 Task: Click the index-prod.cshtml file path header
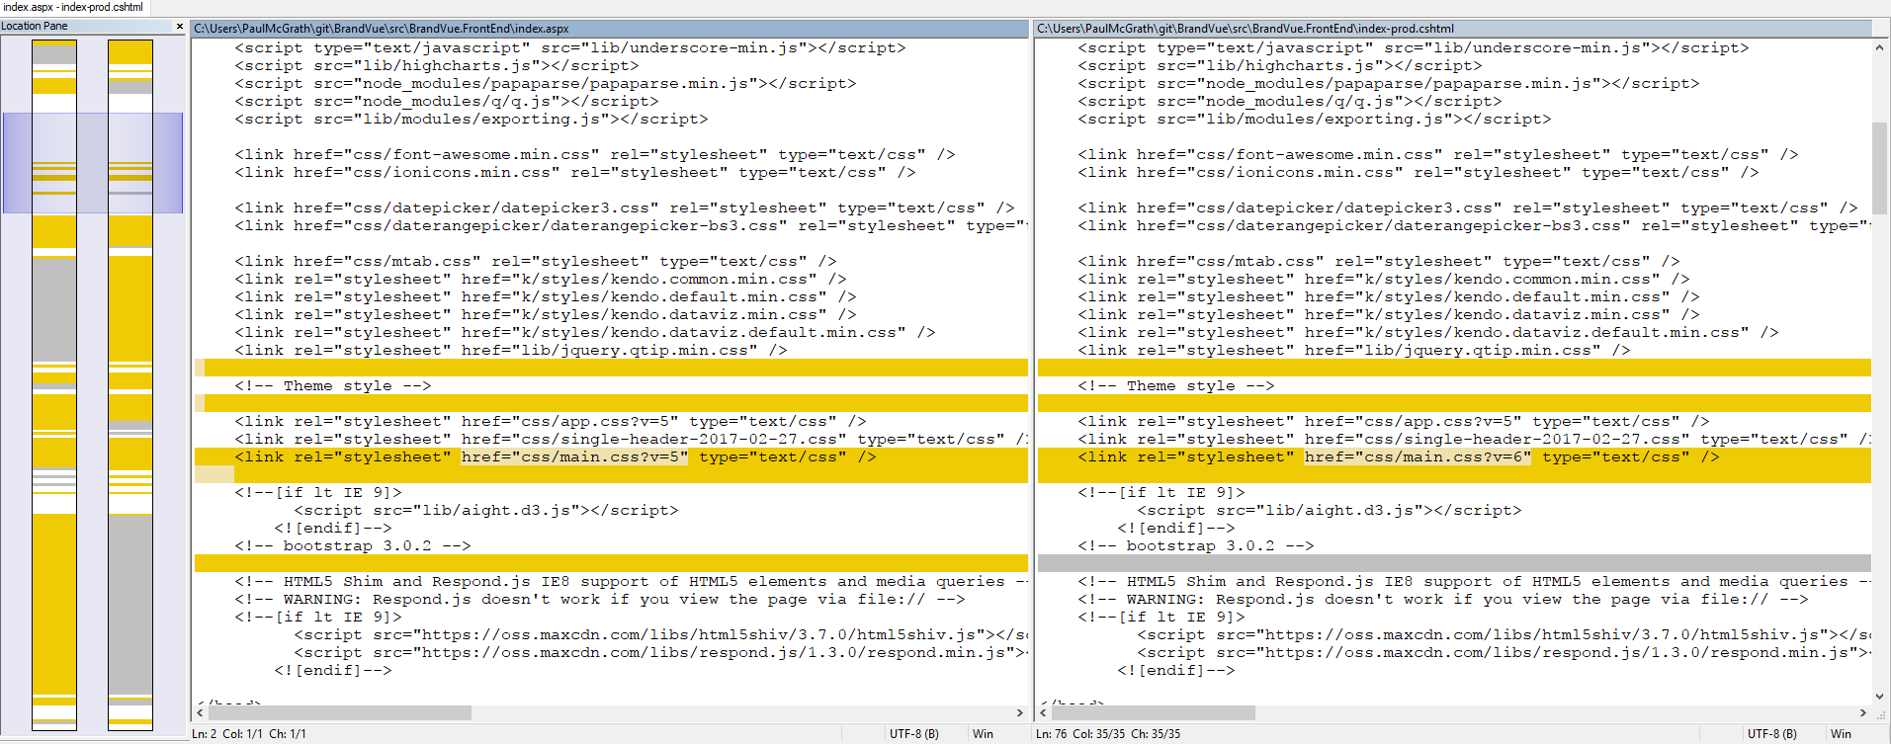pyautogui.click(x=1453, y=29)
